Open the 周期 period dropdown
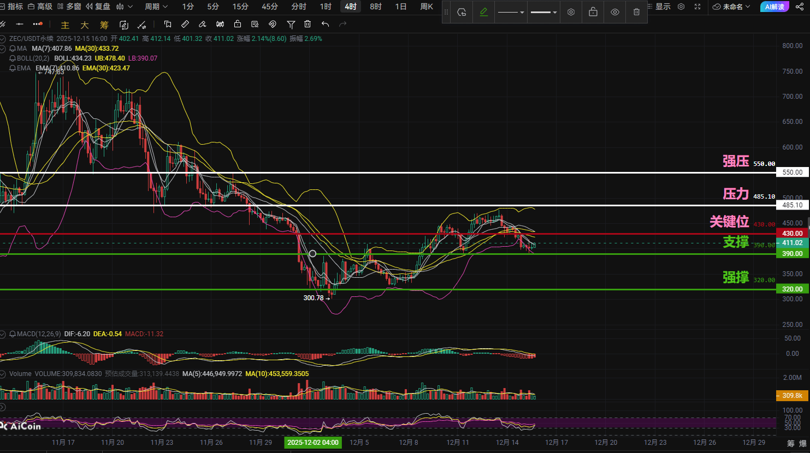The image size is (810, 453). point(156,7)
